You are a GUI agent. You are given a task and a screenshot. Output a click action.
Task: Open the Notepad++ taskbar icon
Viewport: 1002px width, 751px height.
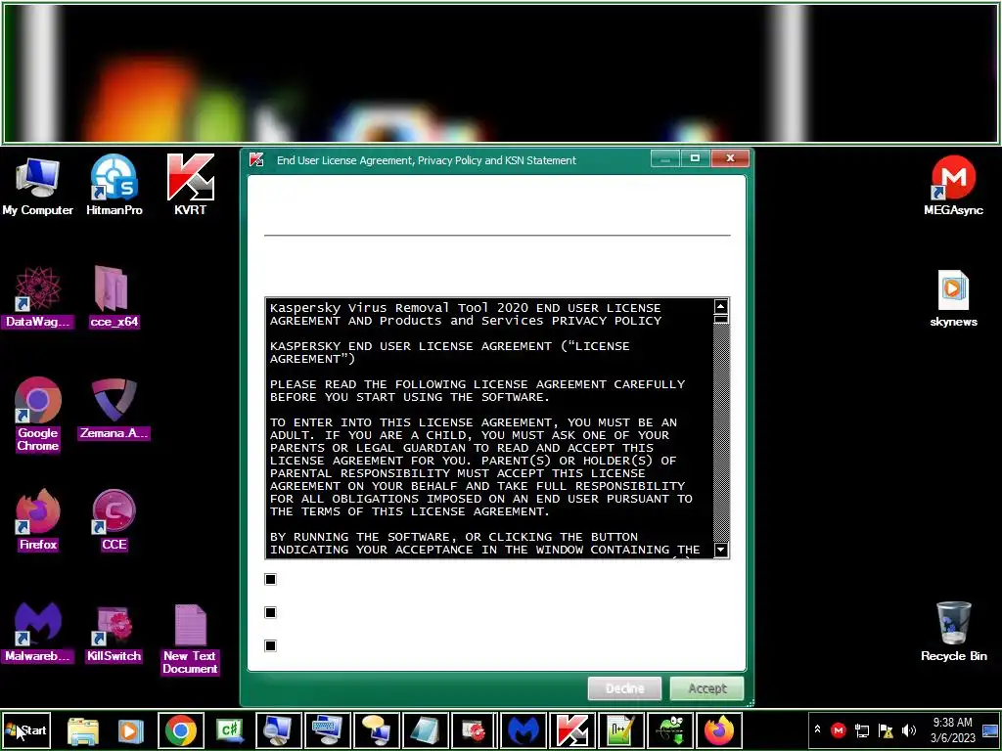pyautogui.click(x=621, y=730)
